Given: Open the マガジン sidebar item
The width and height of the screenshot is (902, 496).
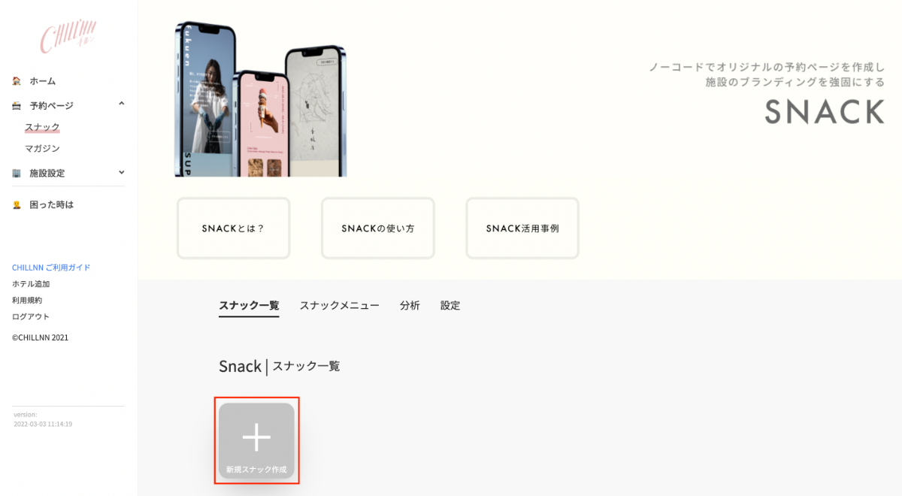Looking at the screenshot, I should (x=42, y=149).
